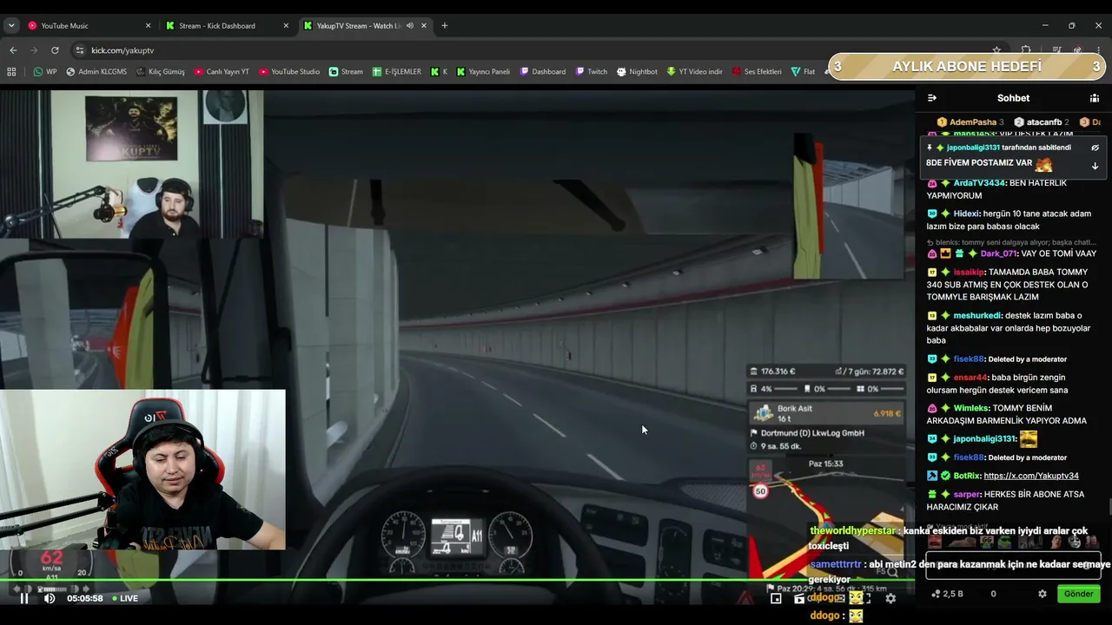Open meshurkedi's chat profile

[x=977, y=316]
